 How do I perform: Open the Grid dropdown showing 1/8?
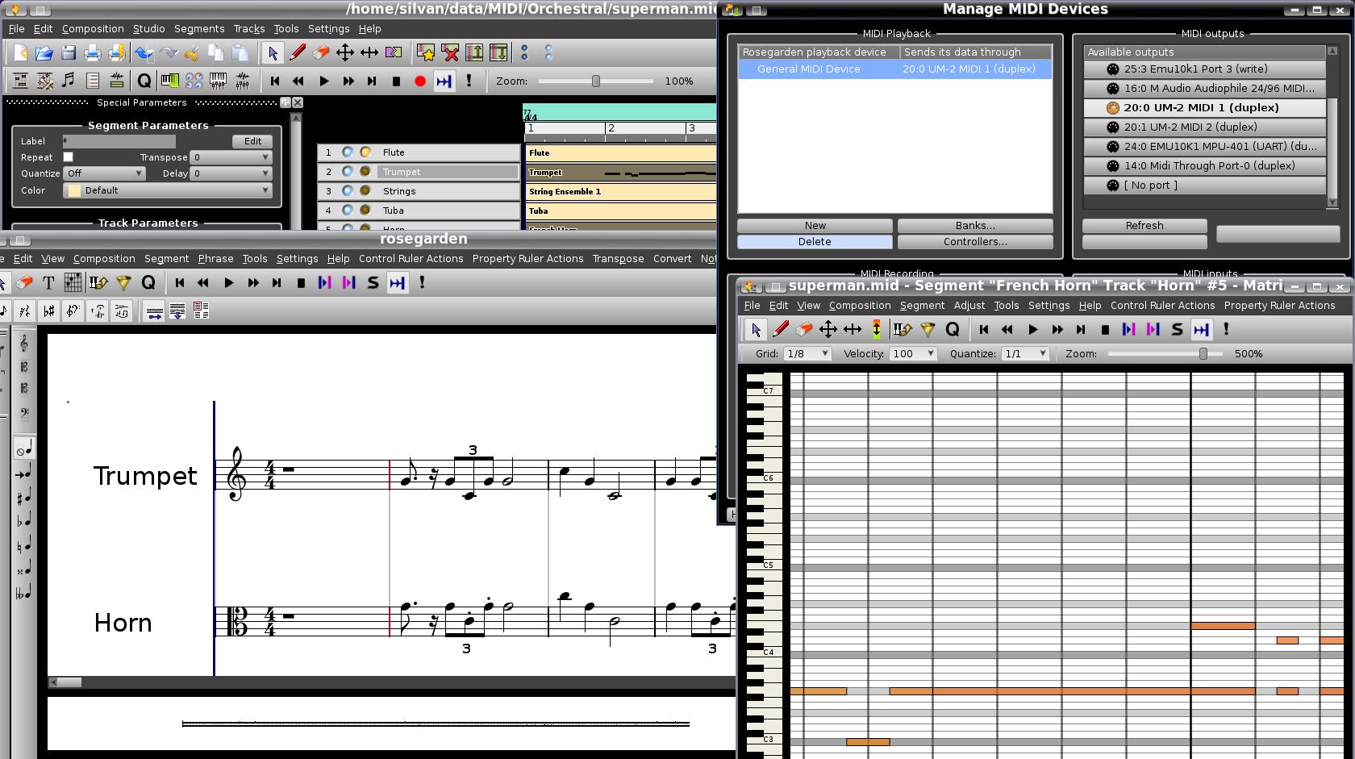pyautogui.click(x=807, y=354)
